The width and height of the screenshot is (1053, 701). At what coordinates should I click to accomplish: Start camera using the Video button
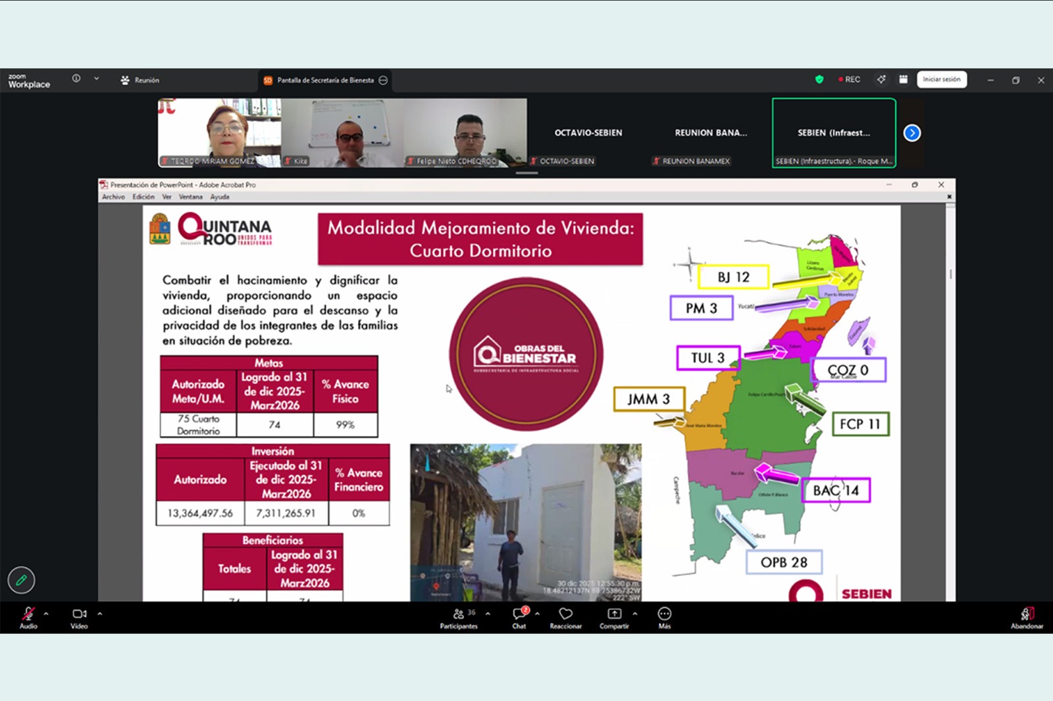pyautogui.click(x=79, y=616)
